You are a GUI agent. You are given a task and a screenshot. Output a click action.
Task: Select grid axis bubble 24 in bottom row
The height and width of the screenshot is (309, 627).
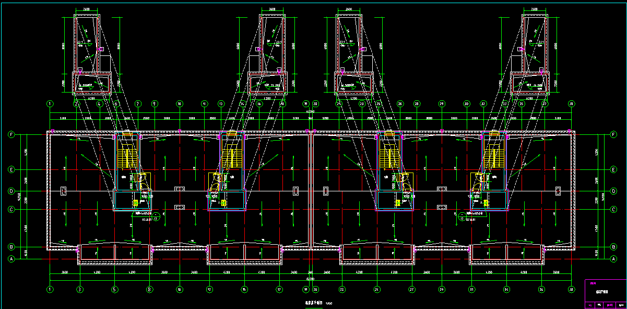[x=376, y=289]
